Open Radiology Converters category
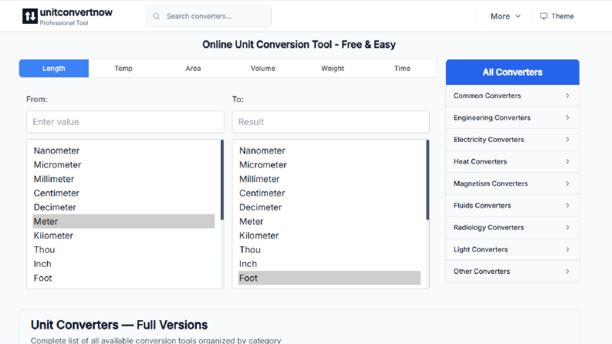Viewport: 612px width, 344px height. tap(512, 228)
